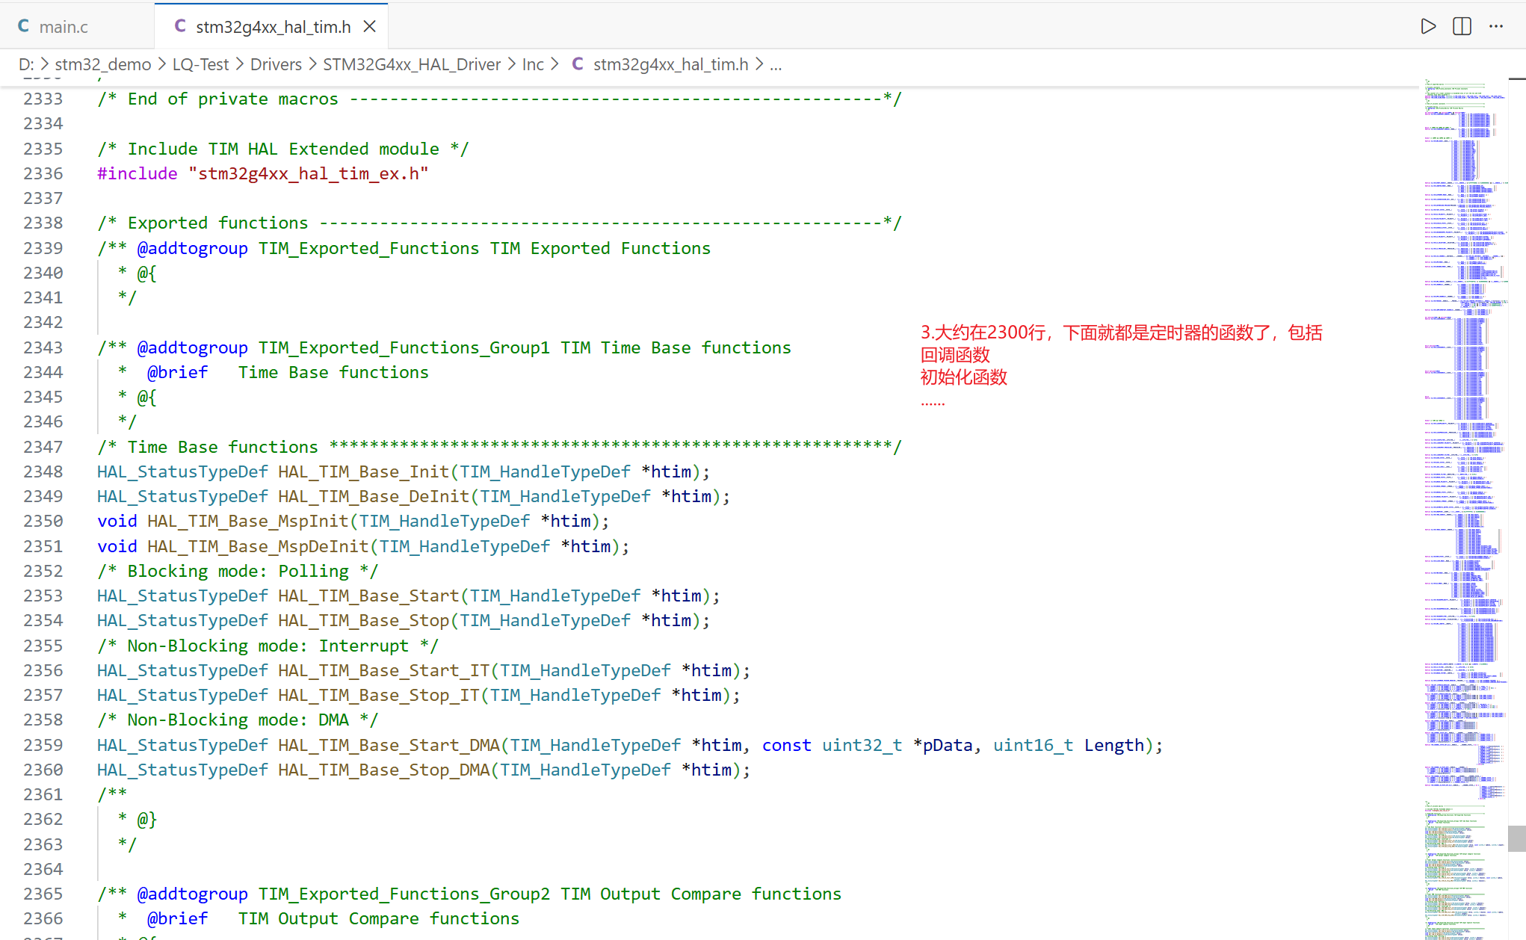The image size is (1526, 940).
Task: Close the stm32g4xx_hal_tim.h tab
Action: tap(369, 27)
